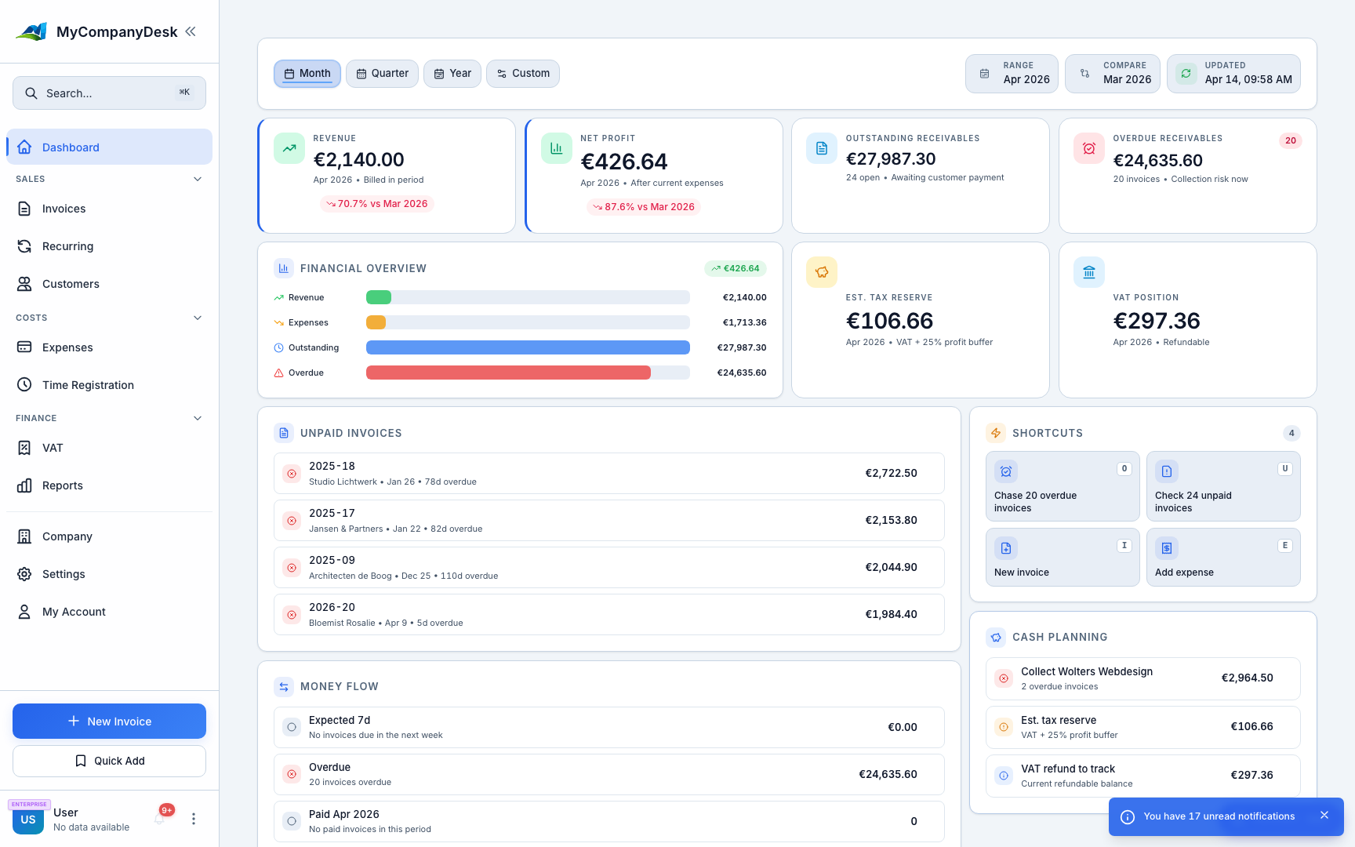This screenshot has height=847, width=1355.
Task: Collapse the FINANCE sidebar section
Action: (198, 418)
